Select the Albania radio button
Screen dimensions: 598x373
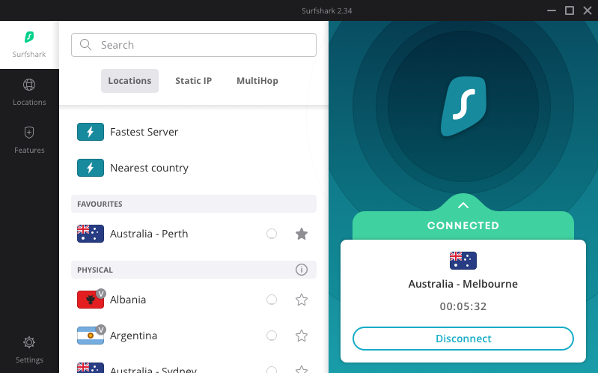pos(272,300)
